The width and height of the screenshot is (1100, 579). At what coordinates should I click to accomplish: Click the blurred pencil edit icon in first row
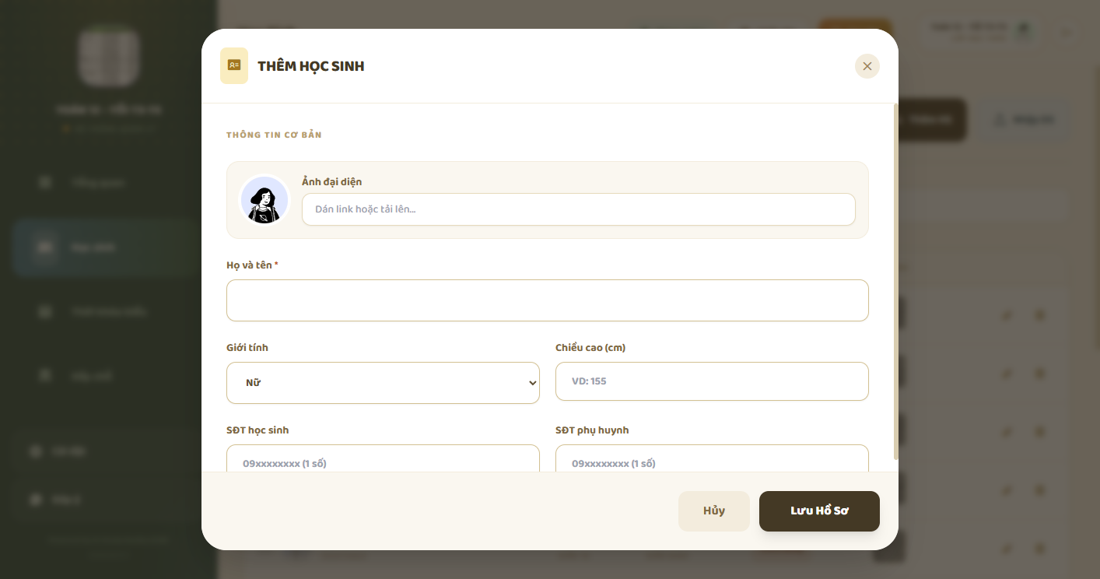1007,315
